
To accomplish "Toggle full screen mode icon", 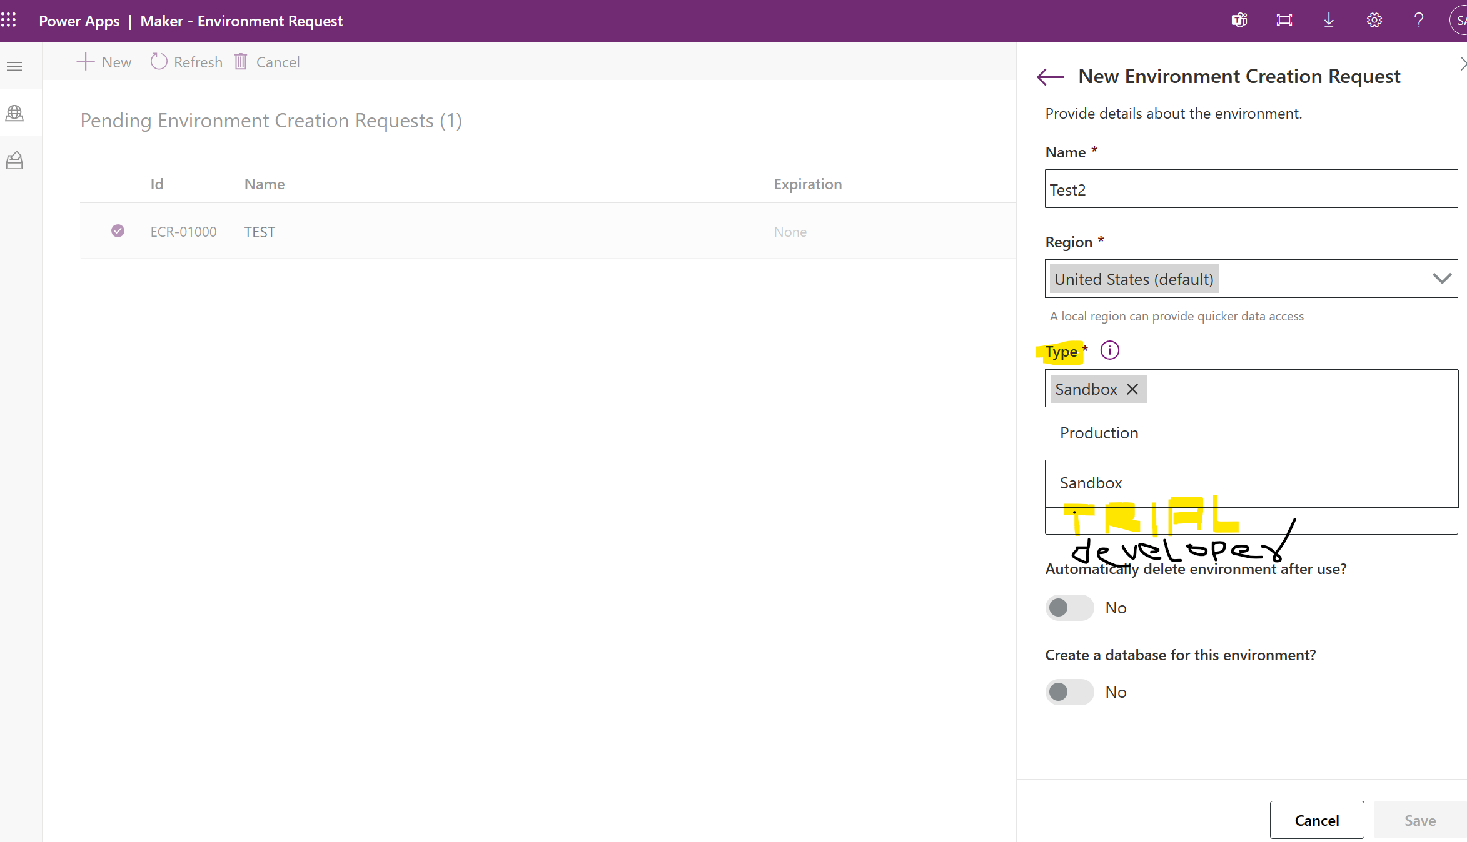I will (1284, 20).
